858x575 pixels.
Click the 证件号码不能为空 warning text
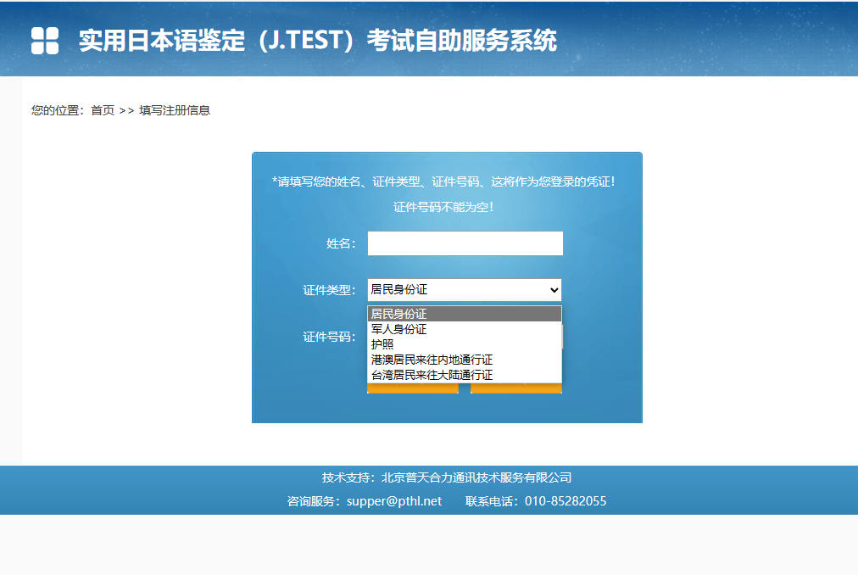pyautogui.click(x=443, y=207)
